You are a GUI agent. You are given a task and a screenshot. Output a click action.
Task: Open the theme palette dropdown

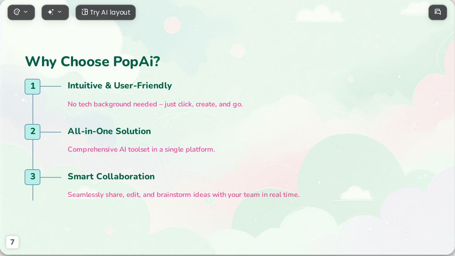pos(21,13)
